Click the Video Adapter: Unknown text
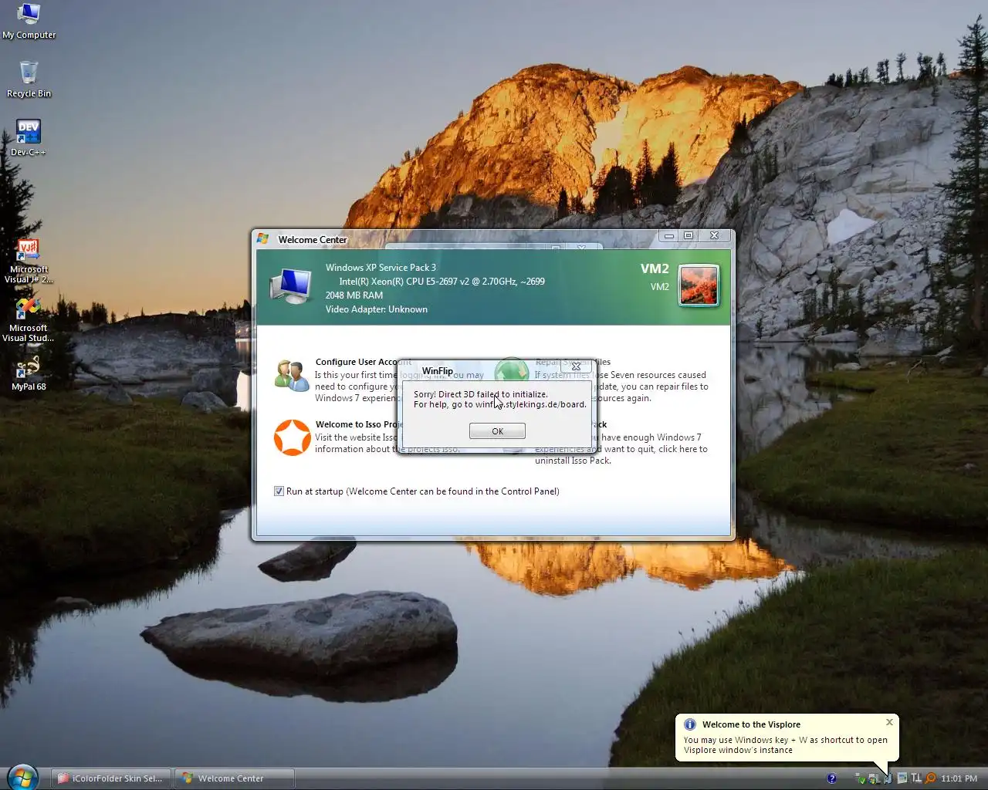The image size is (988, 790). tap(376, 309)
